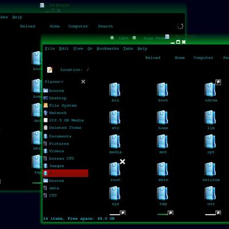
Task: Open the usr folder icon
Action: coord(210,193)
